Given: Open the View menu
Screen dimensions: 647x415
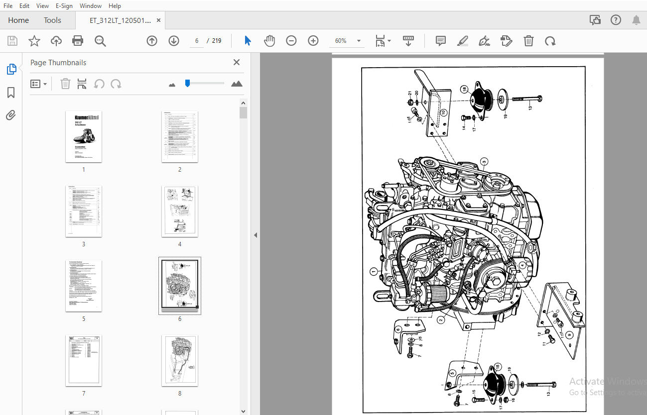Looking at the screenshot, I should [43, 5].
